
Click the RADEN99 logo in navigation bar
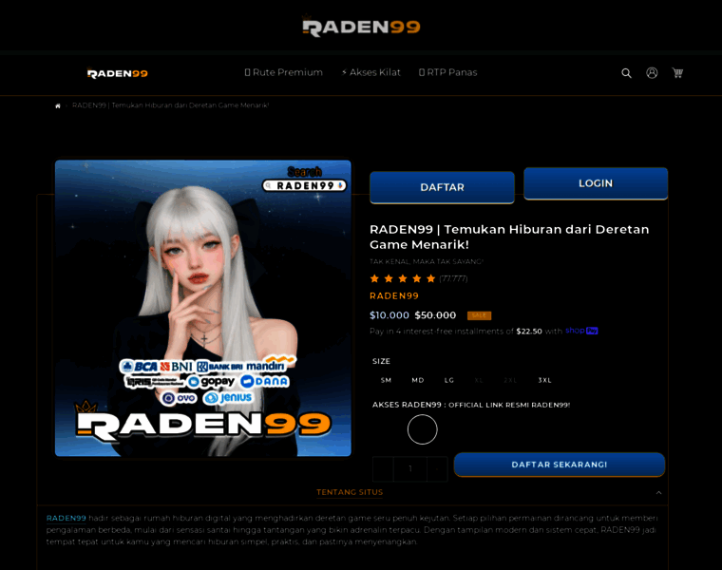coord(118,73)
